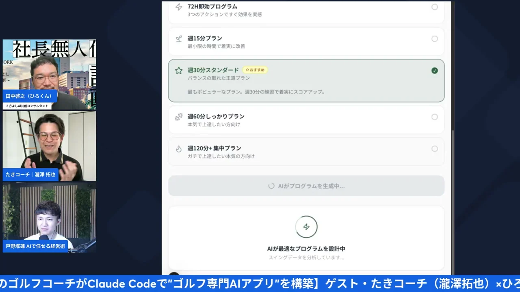Click the AIが最適なプログラムを設計中 heading
Image resolution: width=520 pixels, height=292 pixels.
[306, 249]
